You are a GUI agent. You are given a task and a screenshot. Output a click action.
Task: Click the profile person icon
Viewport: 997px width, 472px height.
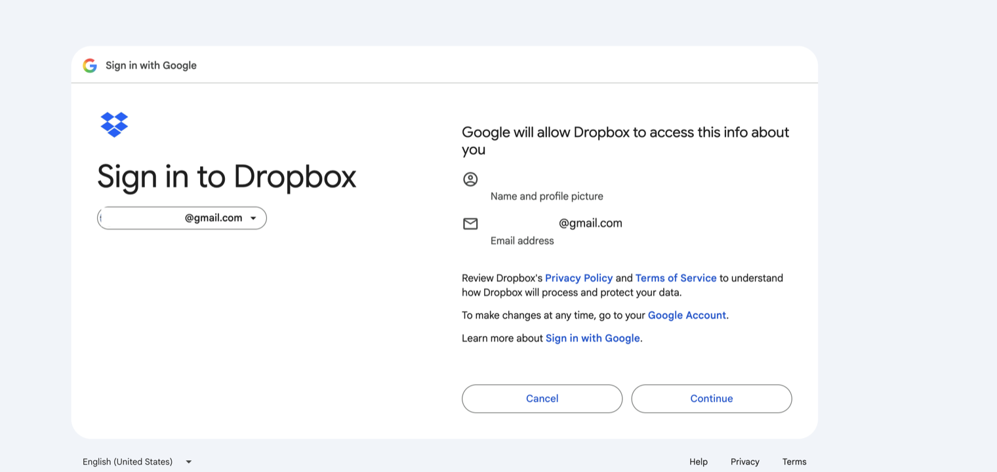click(x=470, y=179)
